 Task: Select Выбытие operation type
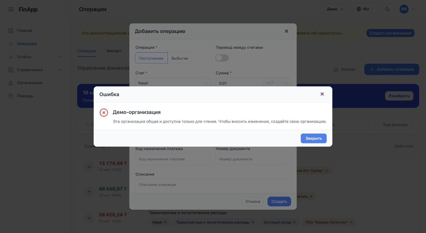[180, 58]
